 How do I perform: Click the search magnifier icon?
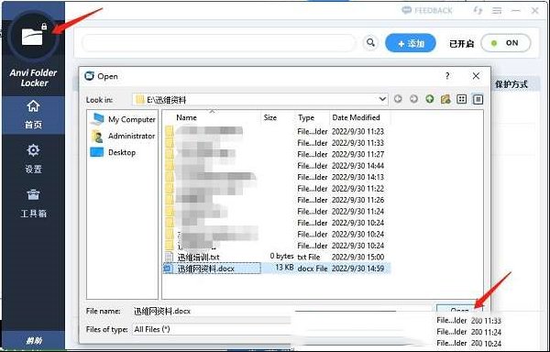pyautogui.click(x=370, y=43)
